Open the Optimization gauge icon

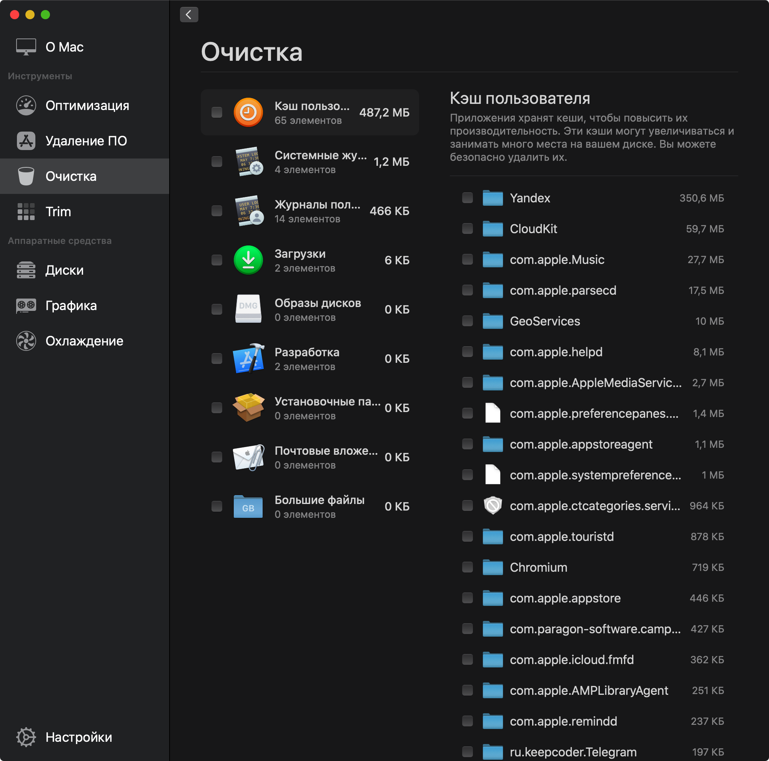coord(26,105)
